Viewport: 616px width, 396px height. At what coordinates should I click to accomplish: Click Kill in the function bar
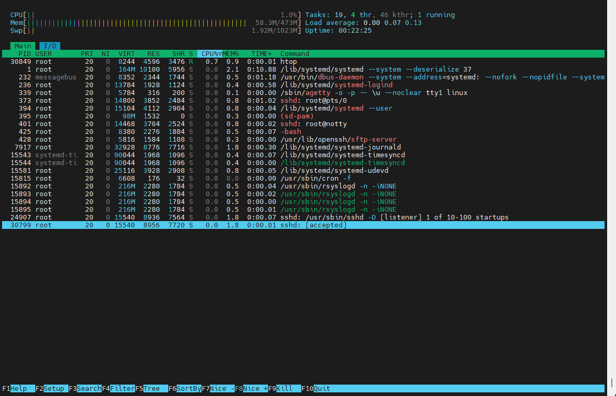285,389
